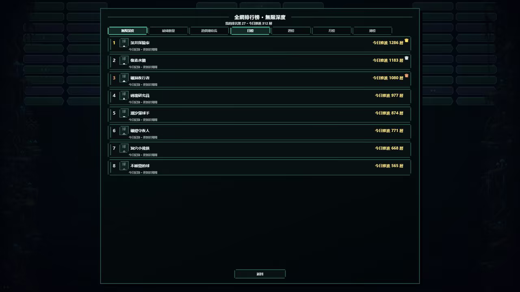Click the gold crown icon on rank 1
The height and width of the screenshot is (292, 520).
pos(406,40)
